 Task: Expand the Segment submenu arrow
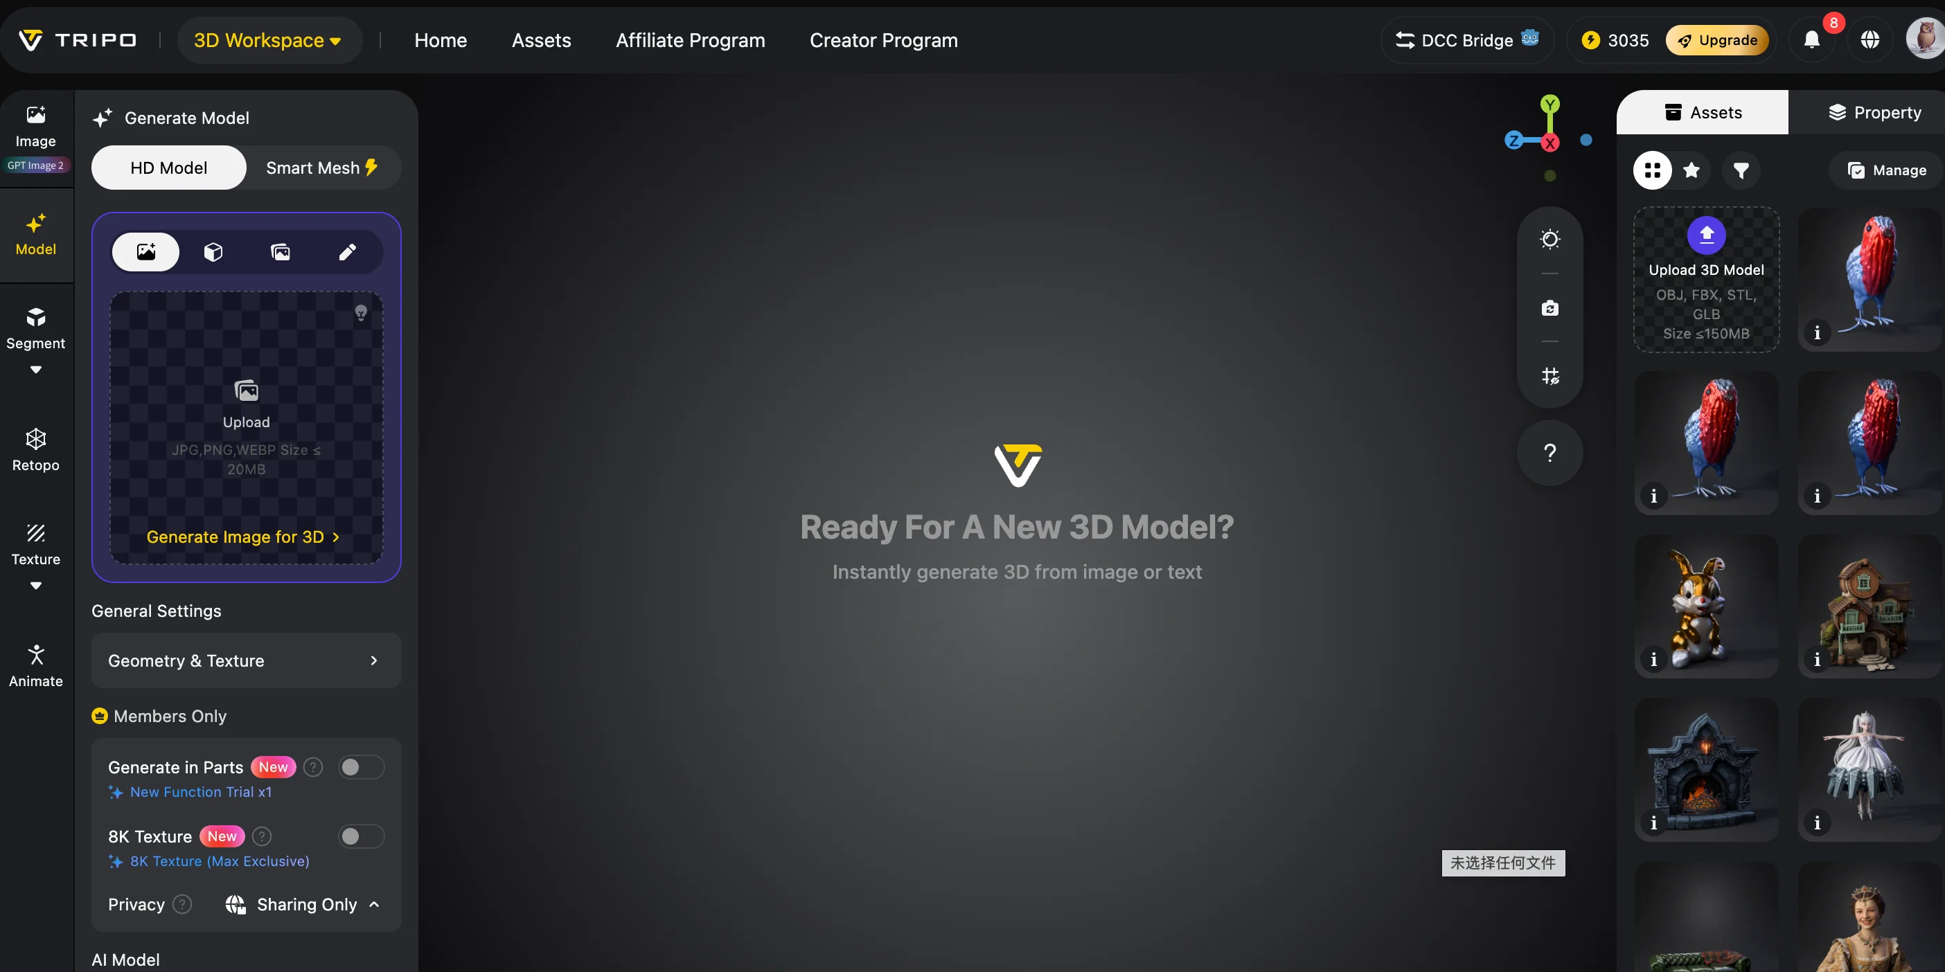(x=35, y=370)
